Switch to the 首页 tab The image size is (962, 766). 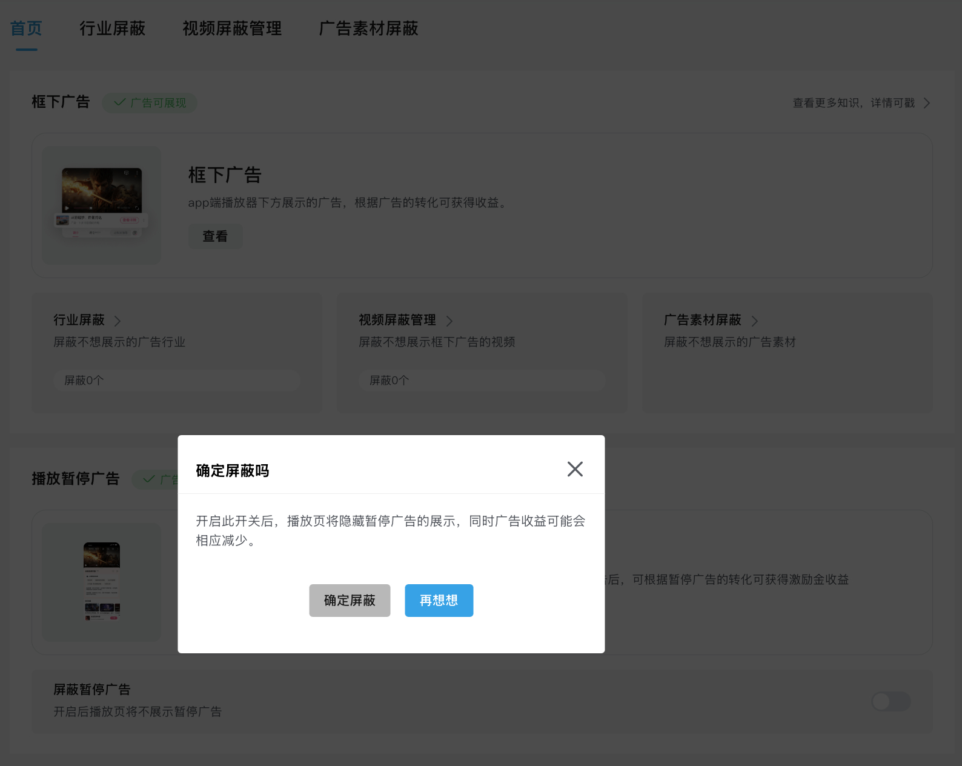(x=26, y=28)
